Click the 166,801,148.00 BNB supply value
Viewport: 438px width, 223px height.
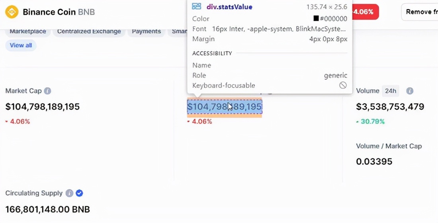coord(47,210)
